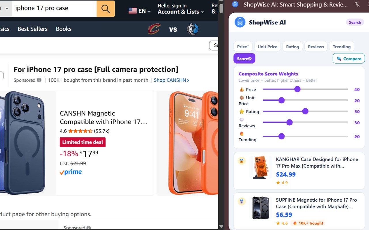Click the Dallas Mavericks logo
Image resolution: width=369 pixels, height=230 pixels.
[193, 29]
